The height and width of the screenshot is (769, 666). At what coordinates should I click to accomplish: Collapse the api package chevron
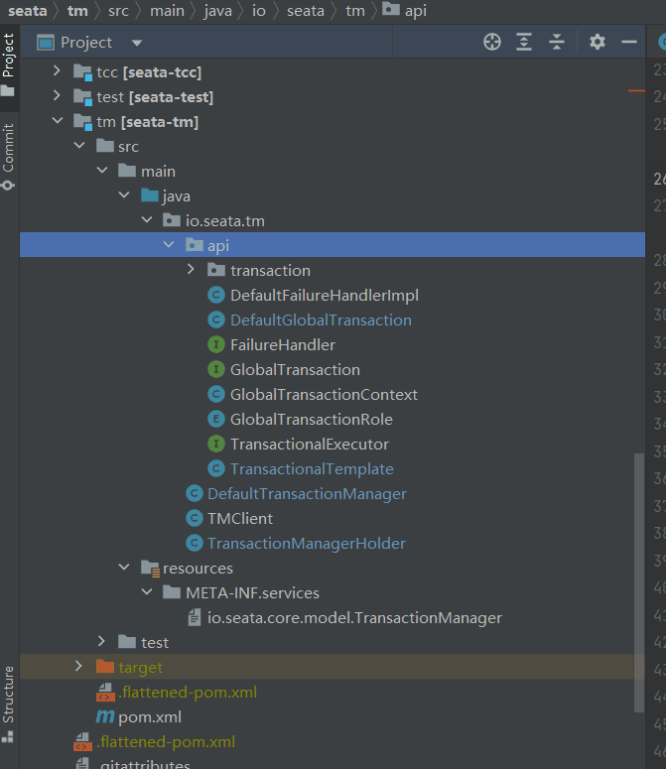(169, 244)
